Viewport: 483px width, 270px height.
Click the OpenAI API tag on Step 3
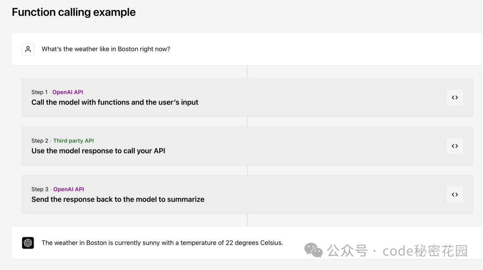coord(68,189)
